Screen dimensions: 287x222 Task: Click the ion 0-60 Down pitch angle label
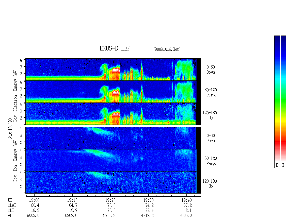(211, 138)
